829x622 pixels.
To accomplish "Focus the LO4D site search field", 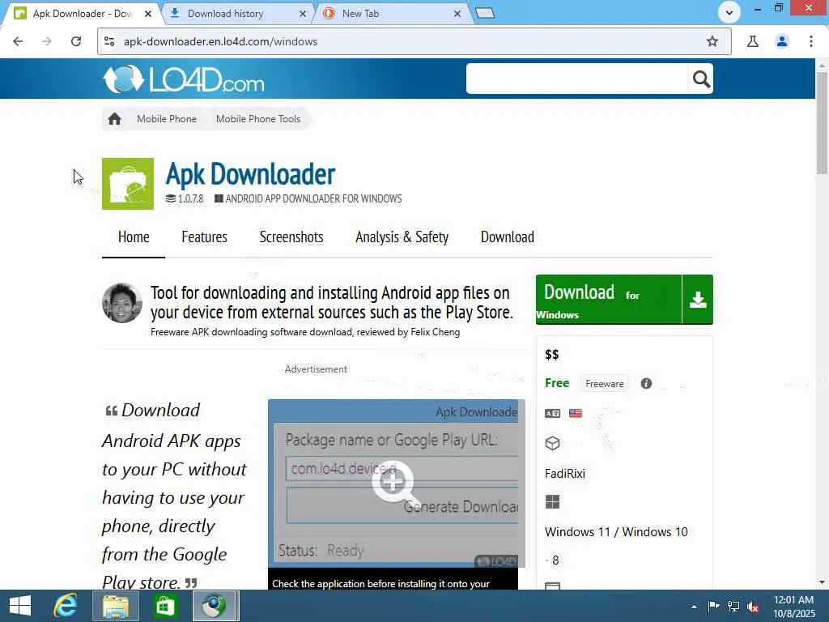I will click(x=576, y=79).
